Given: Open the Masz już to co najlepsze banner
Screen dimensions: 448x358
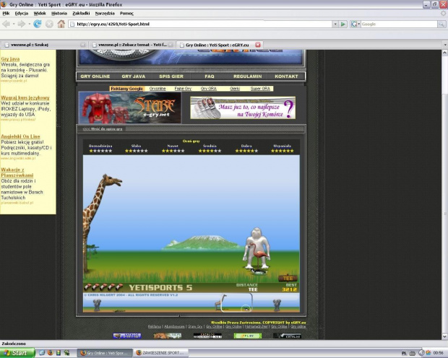Looking at the screenshot, I should [243, 108].
